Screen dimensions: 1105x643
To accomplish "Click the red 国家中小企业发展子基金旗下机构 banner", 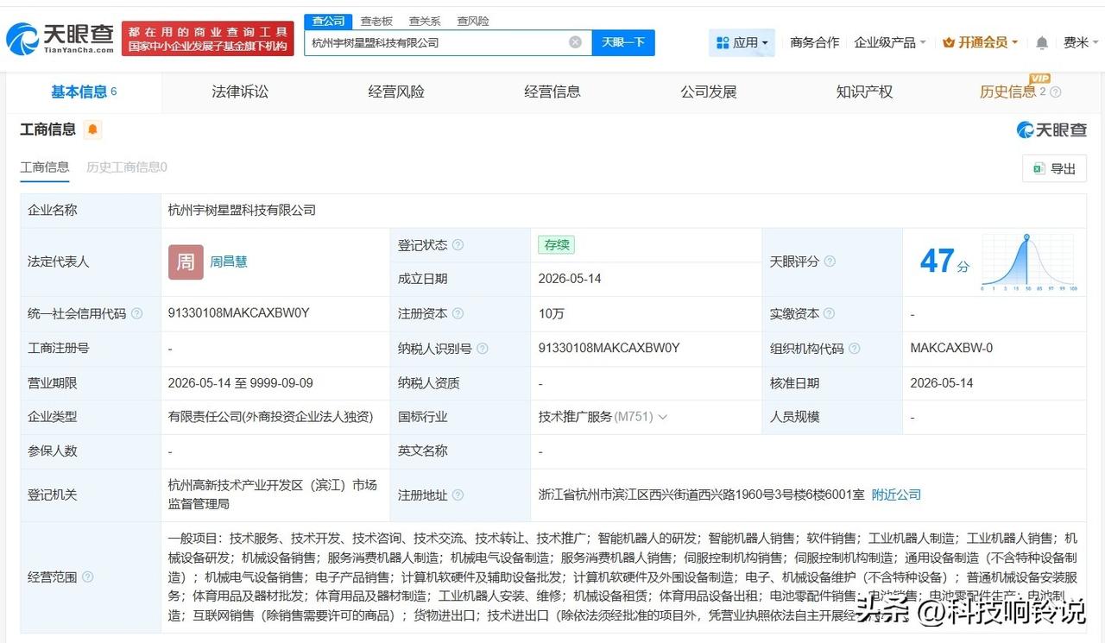I will point(207,39).
